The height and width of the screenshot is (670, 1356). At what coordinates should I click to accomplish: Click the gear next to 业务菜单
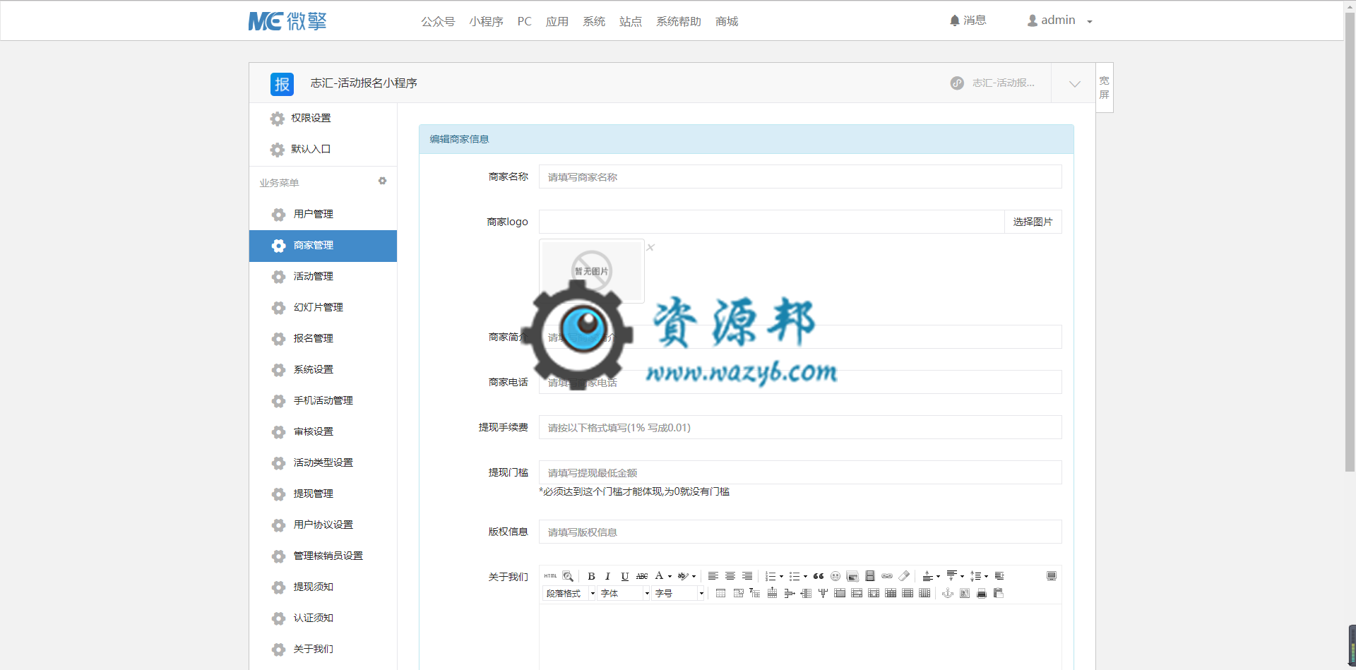pos(382,181)
